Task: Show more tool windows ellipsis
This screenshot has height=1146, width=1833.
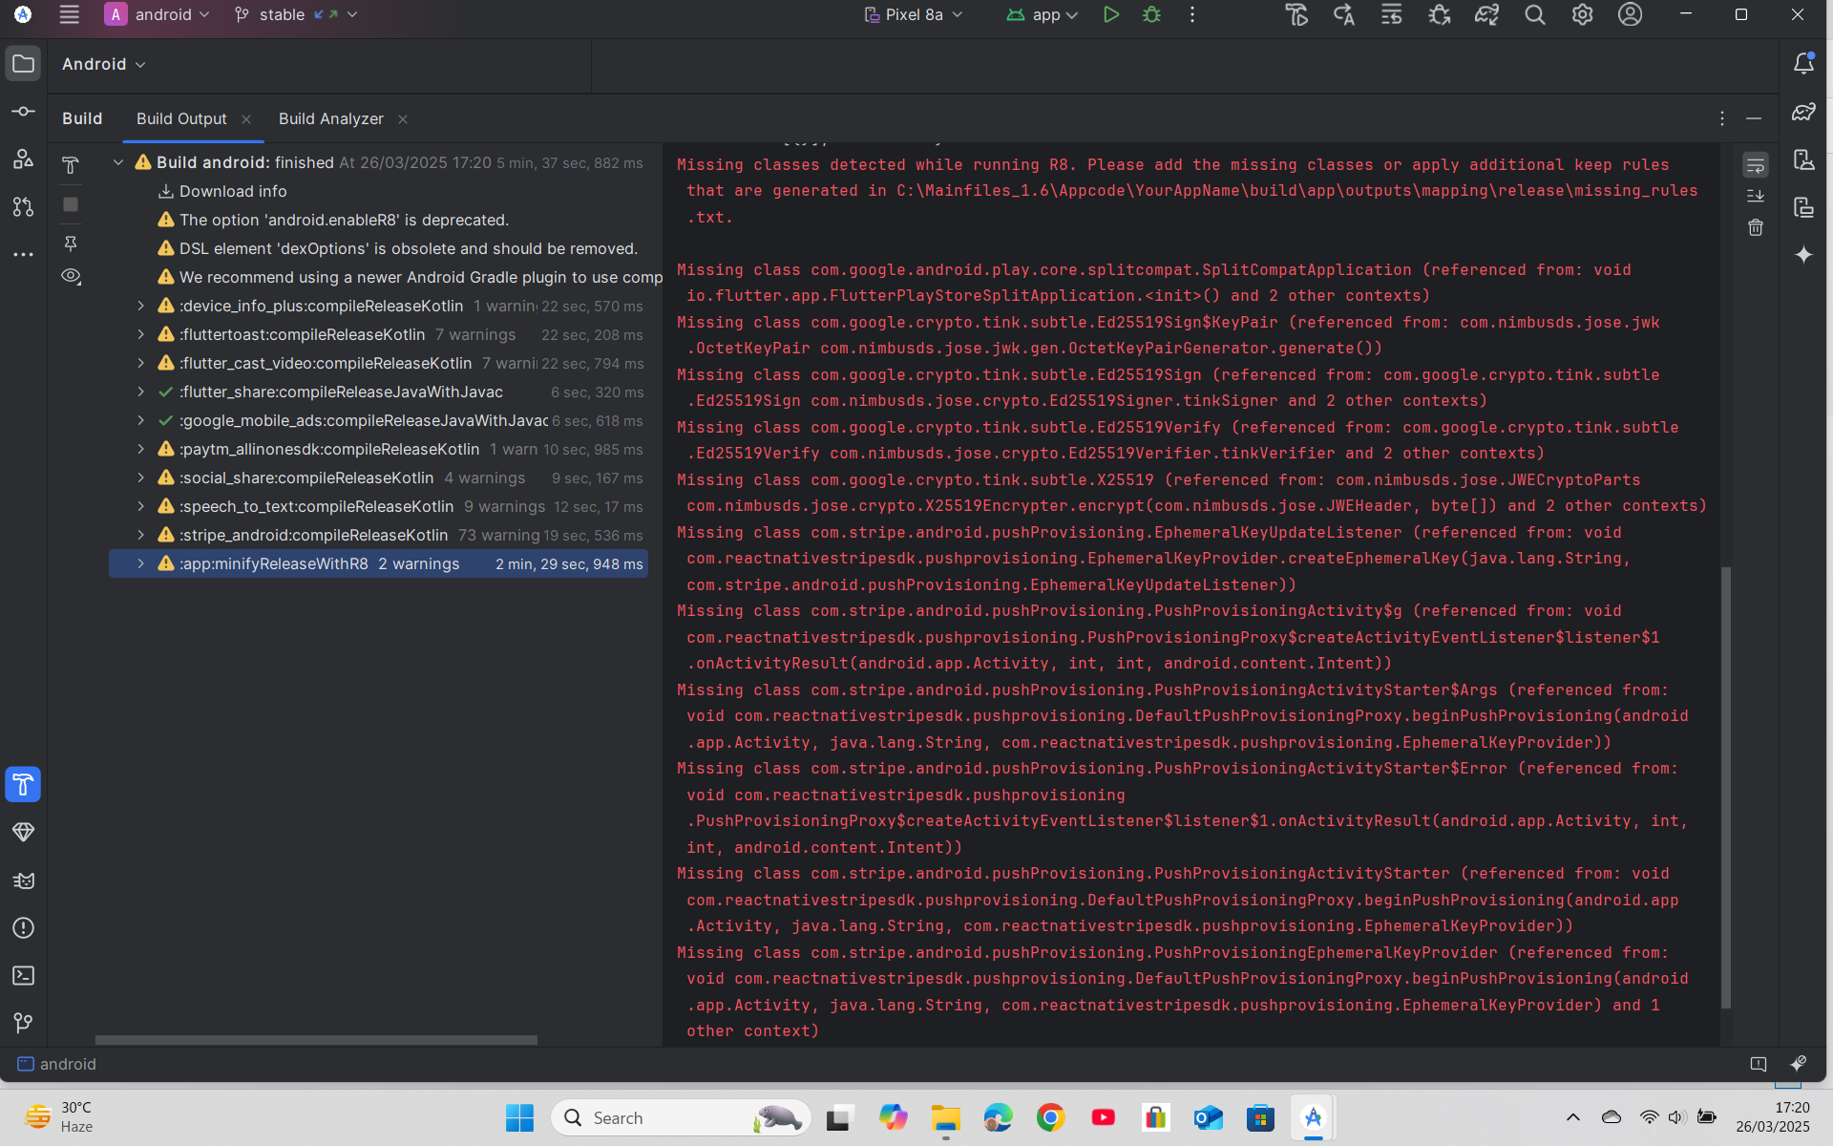Action: coord(23,255)
